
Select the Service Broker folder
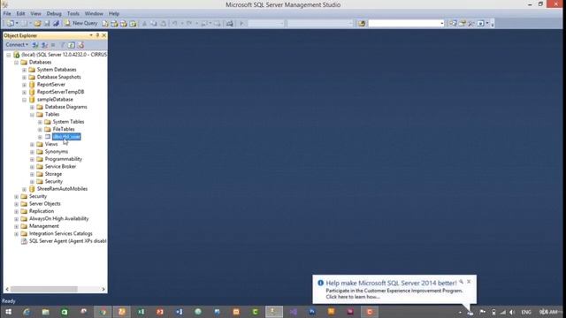(60, 167)
